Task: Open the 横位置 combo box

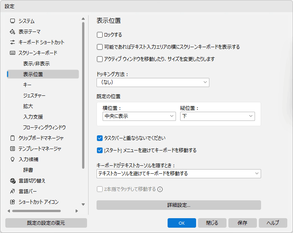Action: [139, 116]
